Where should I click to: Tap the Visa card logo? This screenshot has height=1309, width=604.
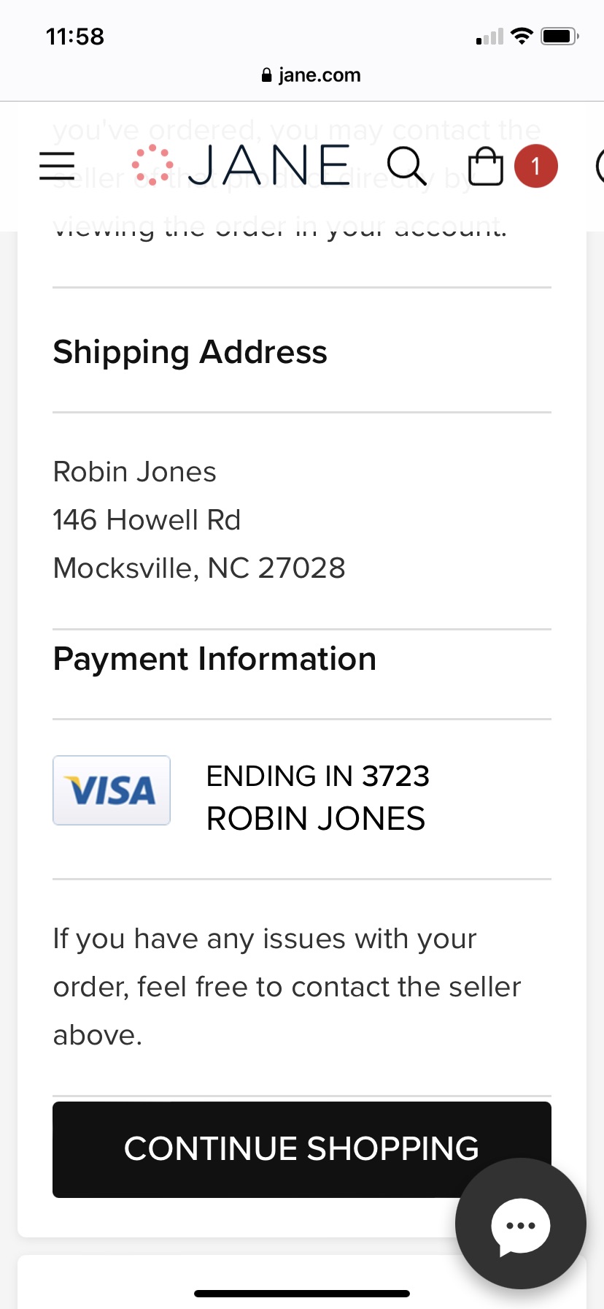112,790
